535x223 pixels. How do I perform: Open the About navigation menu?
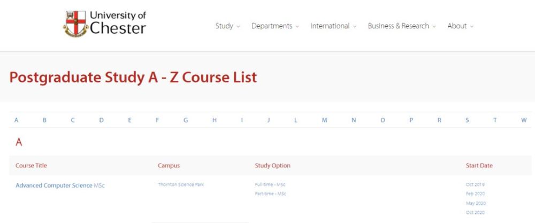coord(460,26)
